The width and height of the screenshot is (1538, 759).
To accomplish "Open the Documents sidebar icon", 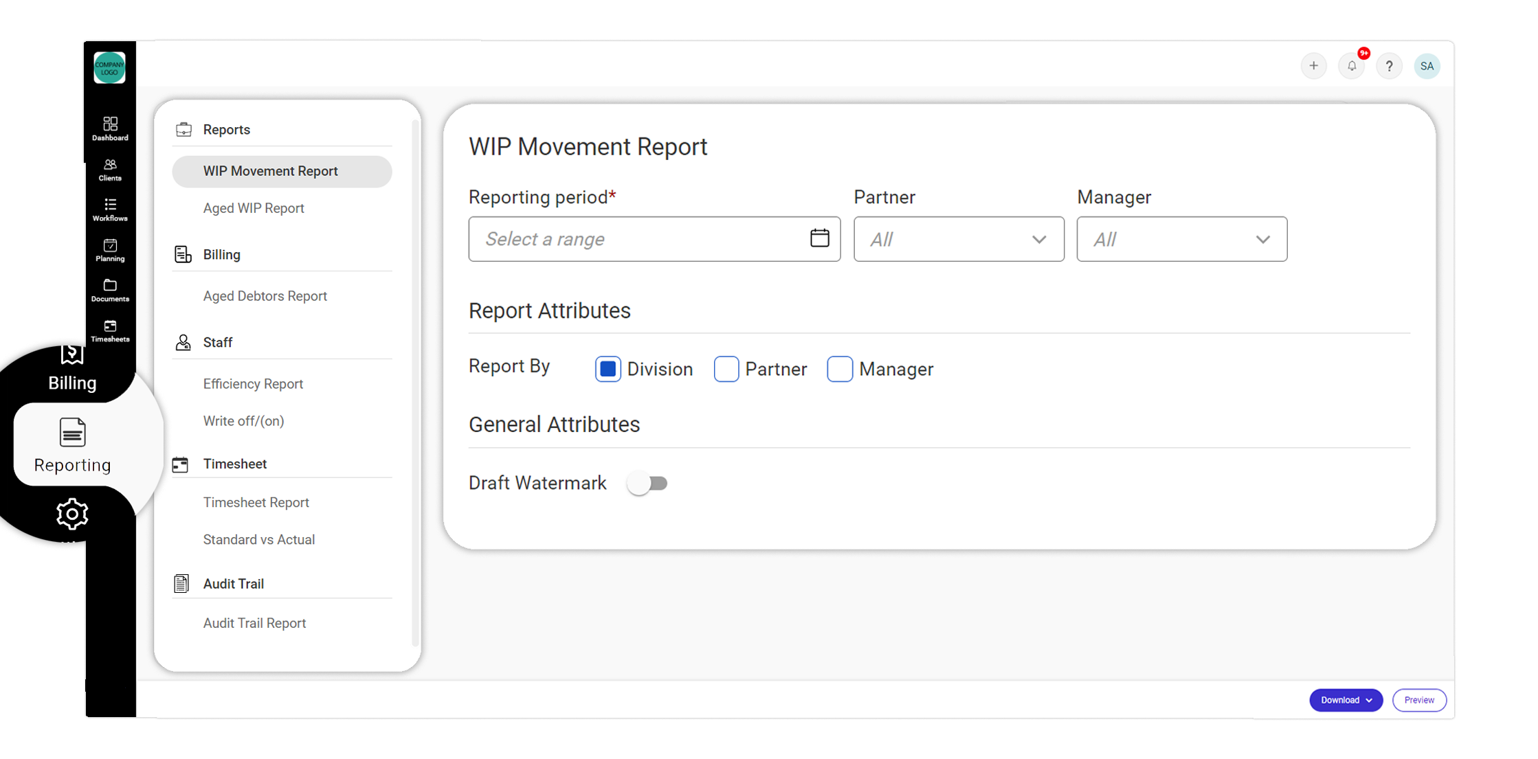I will (x=110, y=289).
